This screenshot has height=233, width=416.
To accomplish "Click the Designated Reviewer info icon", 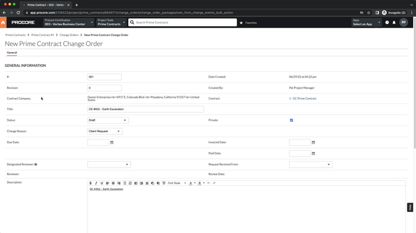I will [36, 164].
